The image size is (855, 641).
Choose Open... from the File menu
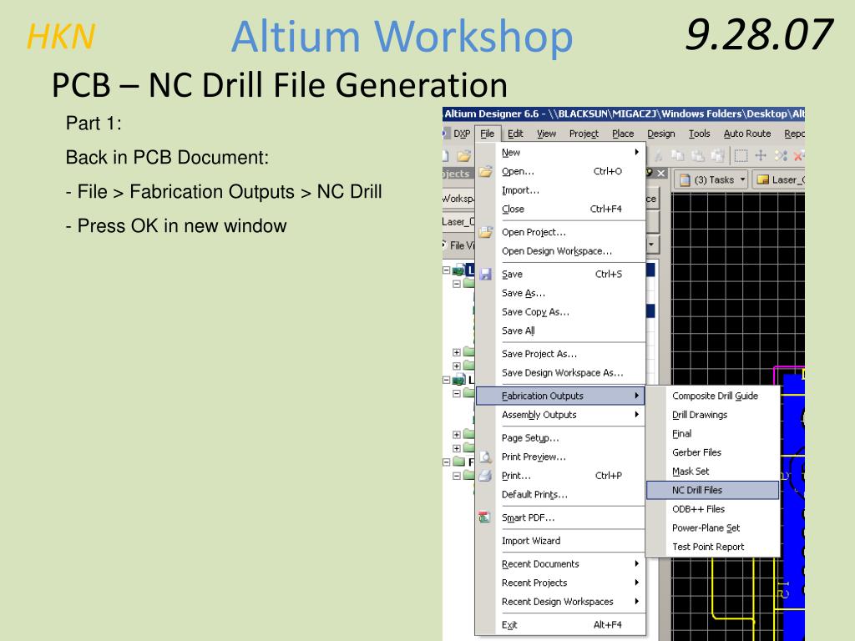click(561, 171)
